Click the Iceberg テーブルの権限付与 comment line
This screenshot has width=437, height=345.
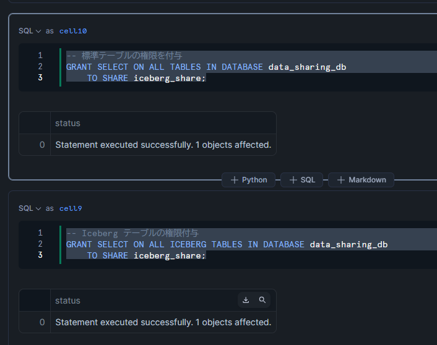132,233
